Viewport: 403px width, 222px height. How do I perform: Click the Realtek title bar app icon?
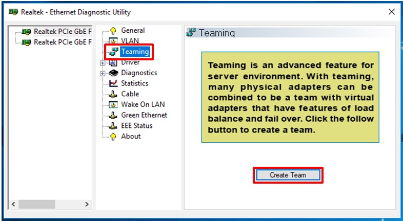[x=13, y=12]
